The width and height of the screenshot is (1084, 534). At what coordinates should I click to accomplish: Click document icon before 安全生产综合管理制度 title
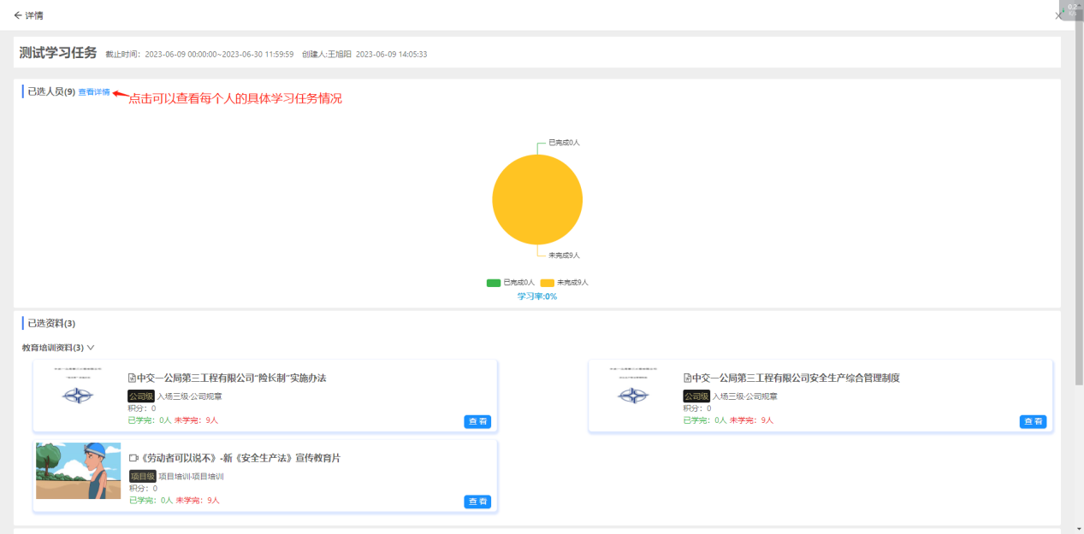687,378
